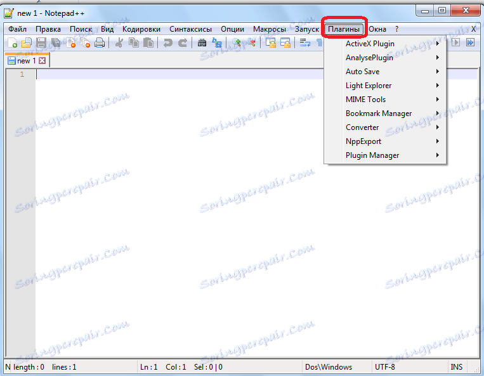Expand the Converter submenu
This screenshot has height=376, width=484.
coord(385,127)
